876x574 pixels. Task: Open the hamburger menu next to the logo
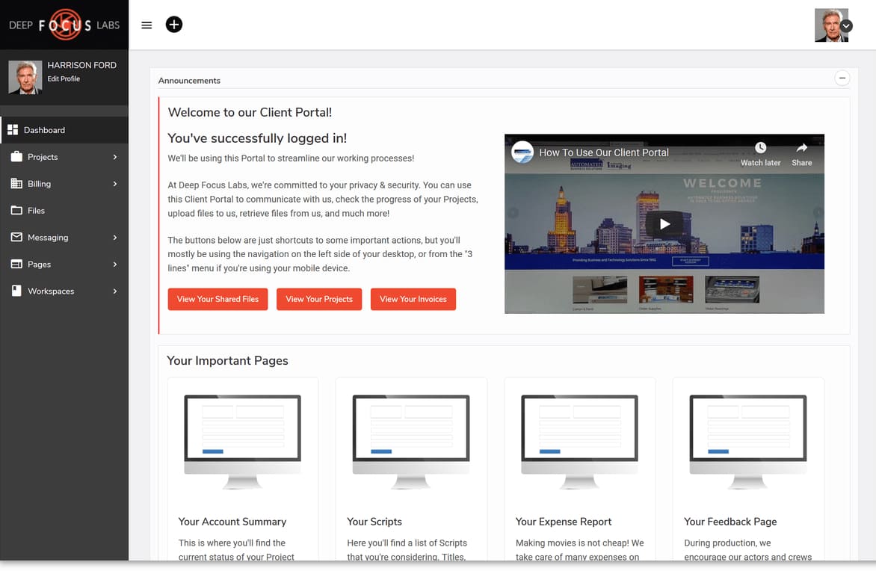pyautogui.click(x=146, y=25)
